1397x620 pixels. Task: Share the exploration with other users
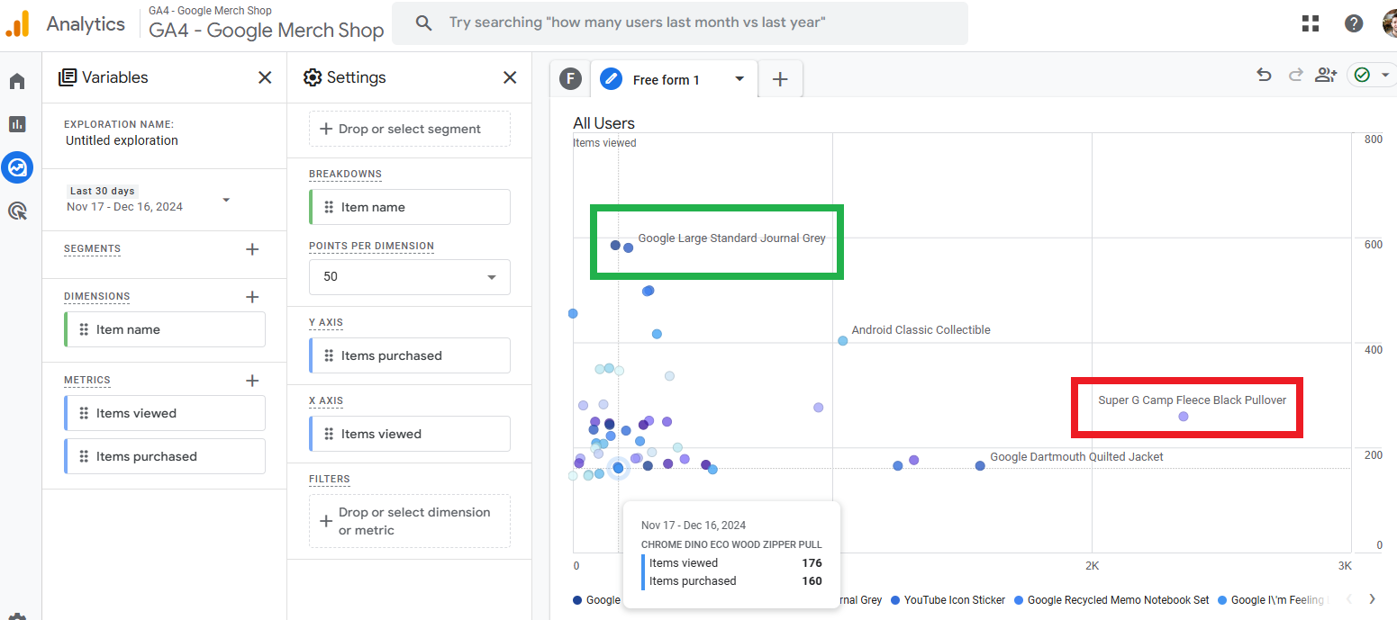pos(1326,76)
